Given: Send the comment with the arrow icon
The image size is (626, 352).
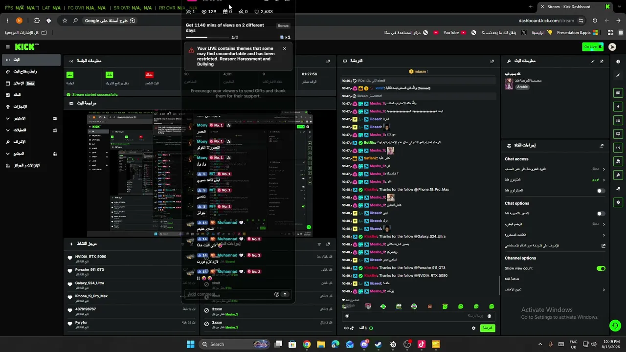Looking at the screenshot, I should 285,294.
